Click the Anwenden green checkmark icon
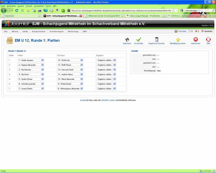Image resolution: width=216 pixels, height=173 pixels. point(139,40)
